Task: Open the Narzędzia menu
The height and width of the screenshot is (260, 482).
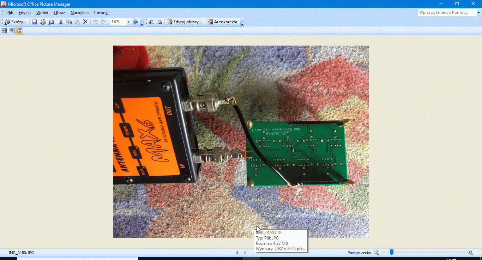Action: (x=79, y=13)
